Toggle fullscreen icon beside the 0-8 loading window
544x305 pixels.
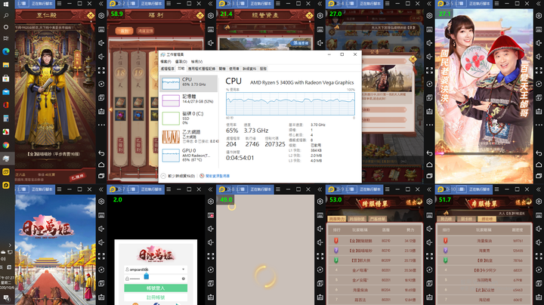tap(320, 256)
